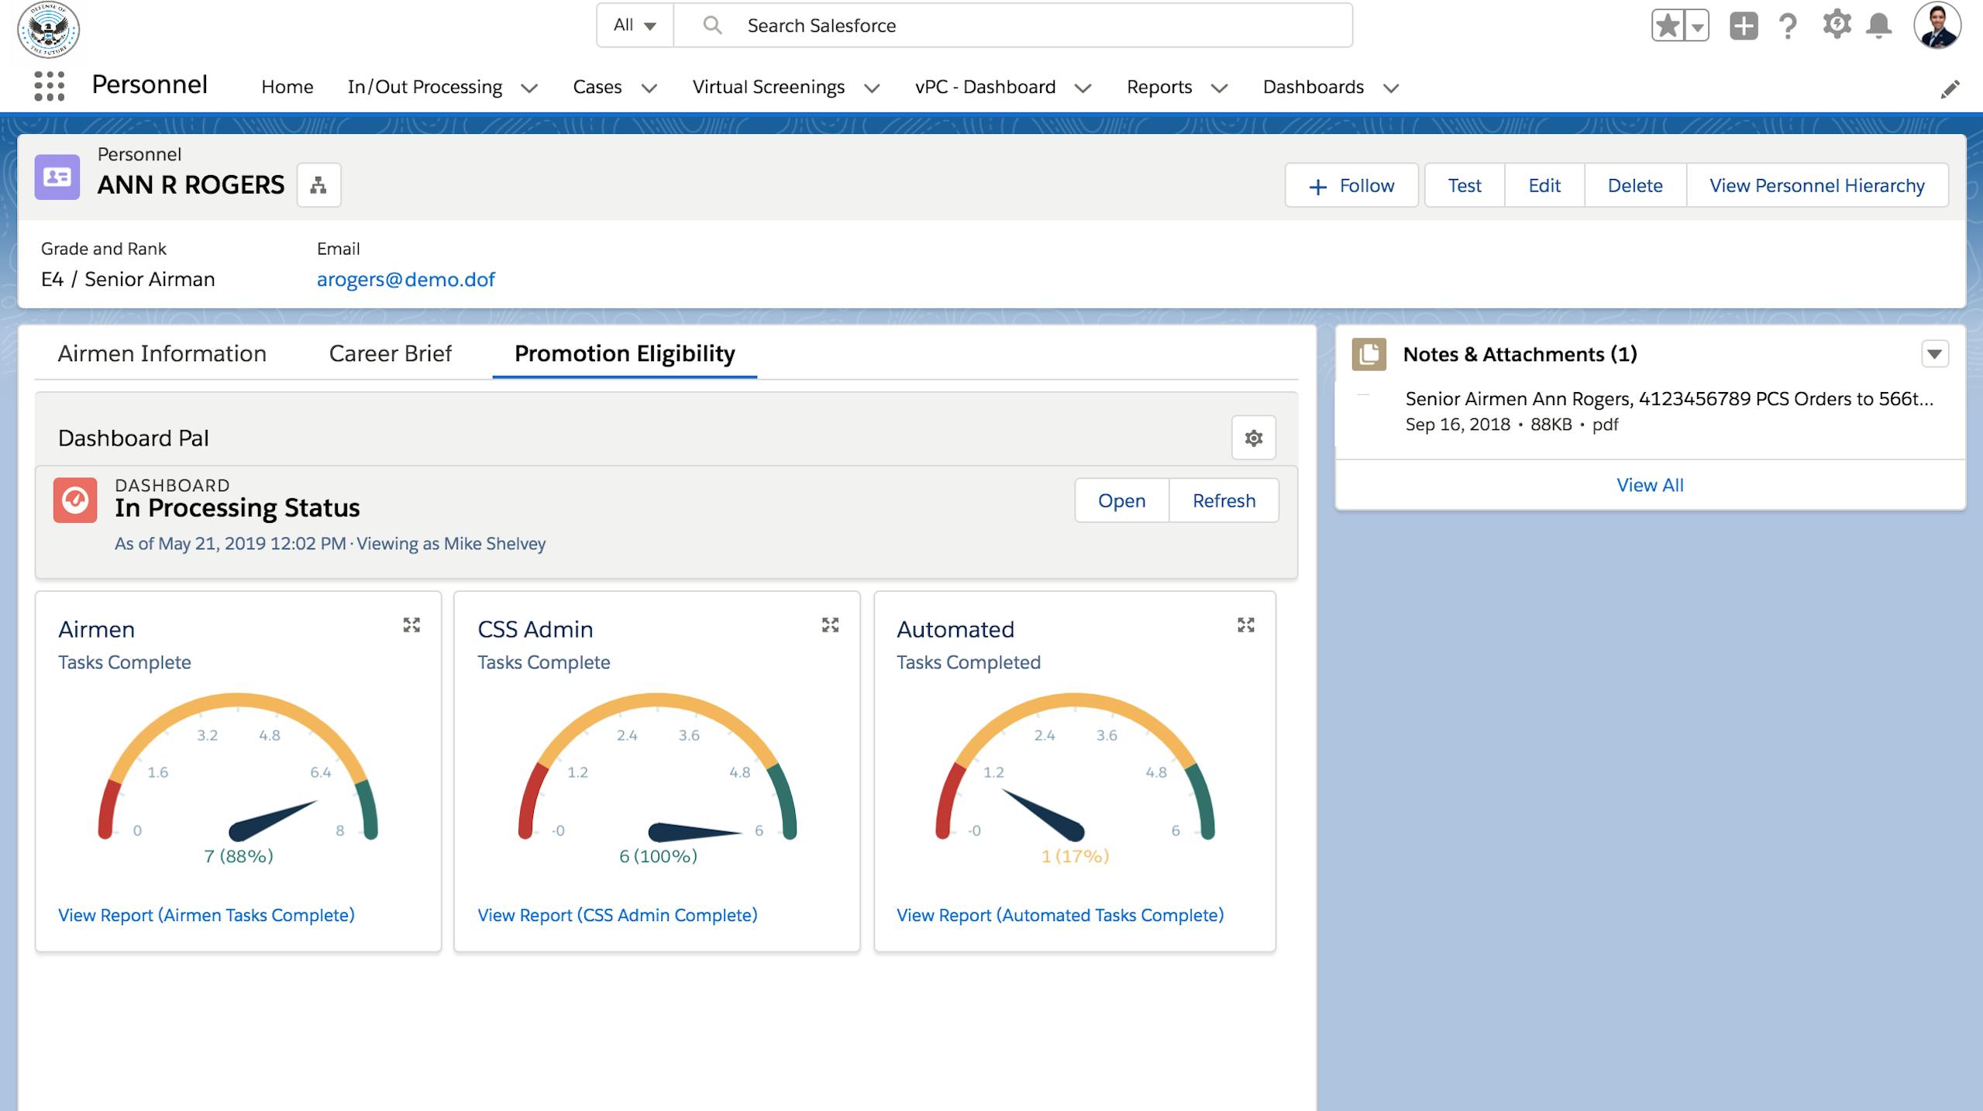Expand the Airmen gauge chart
1983x1111 pixels.
coord(411,625)
